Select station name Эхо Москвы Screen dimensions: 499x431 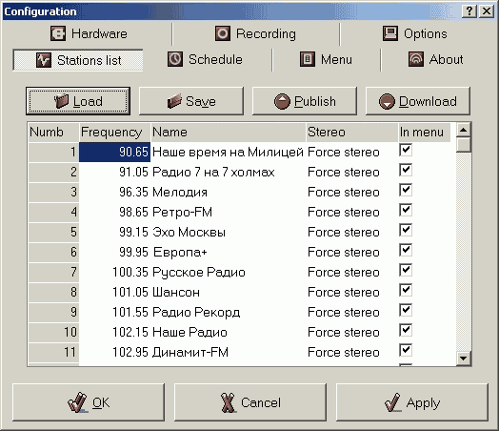pos(190,233)
